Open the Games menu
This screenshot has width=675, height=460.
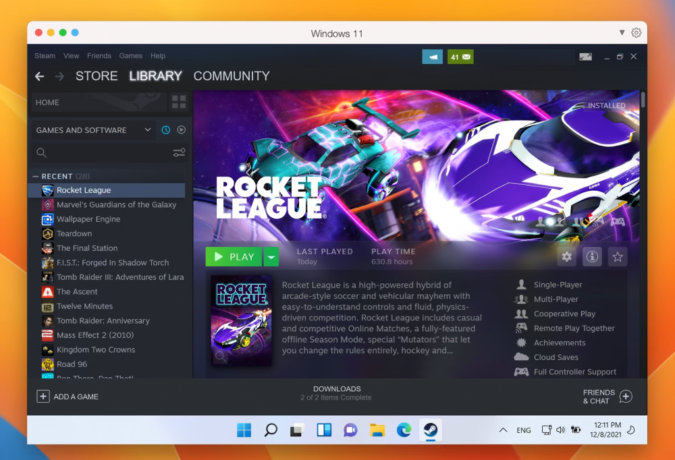130,56
